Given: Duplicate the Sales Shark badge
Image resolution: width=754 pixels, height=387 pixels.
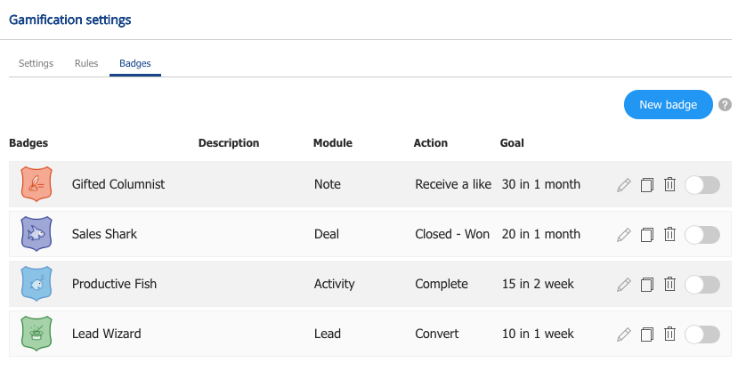Looking at the screenshot, I should (x=647, y=235).
